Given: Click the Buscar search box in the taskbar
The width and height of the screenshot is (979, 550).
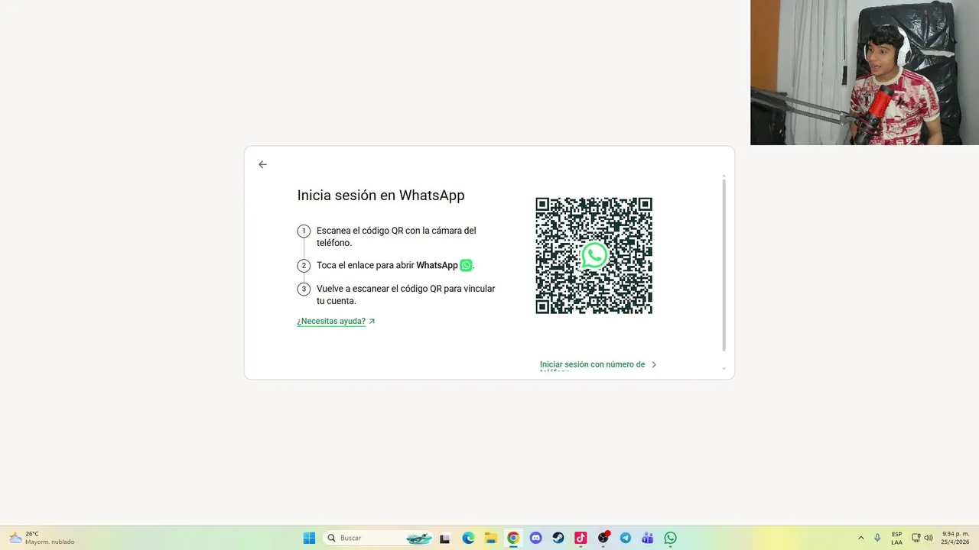Looking at the screenshot, I should [x=378, y=538].
